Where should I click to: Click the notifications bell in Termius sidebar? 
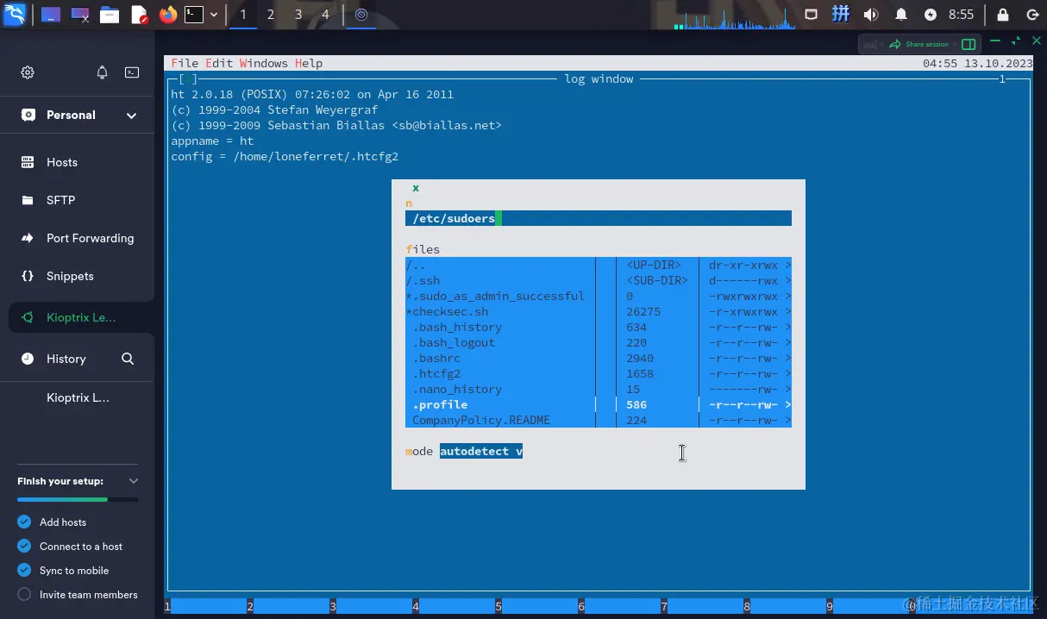pyautogui.click(x=102, y=72)
